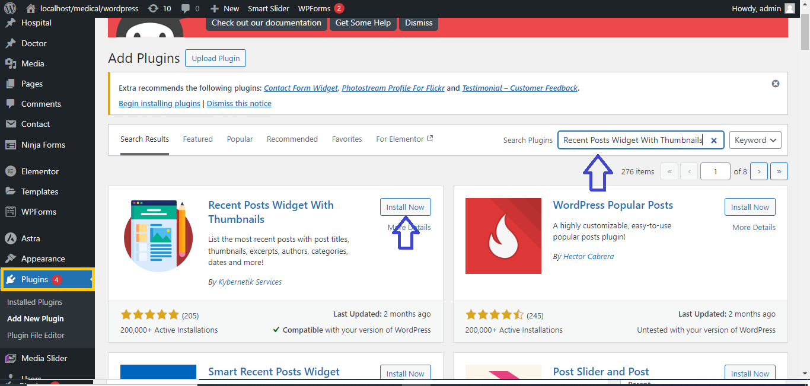Click the Upload Plugin button
The image size is (810, 386).
215,58
